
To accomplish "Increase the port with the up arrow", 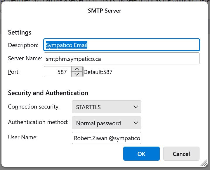I will coord(77,69).
